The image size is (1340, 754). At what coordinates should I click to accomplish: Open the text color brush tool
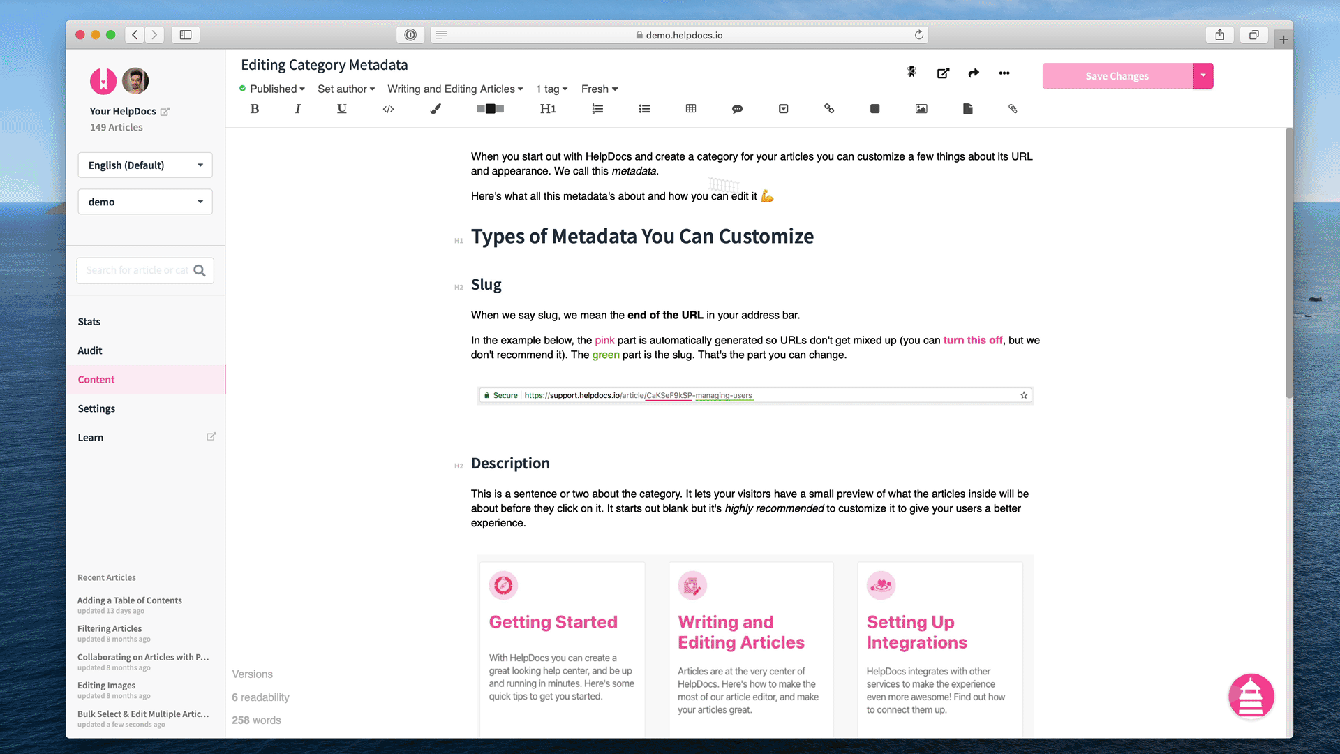(x=435, y=108)
